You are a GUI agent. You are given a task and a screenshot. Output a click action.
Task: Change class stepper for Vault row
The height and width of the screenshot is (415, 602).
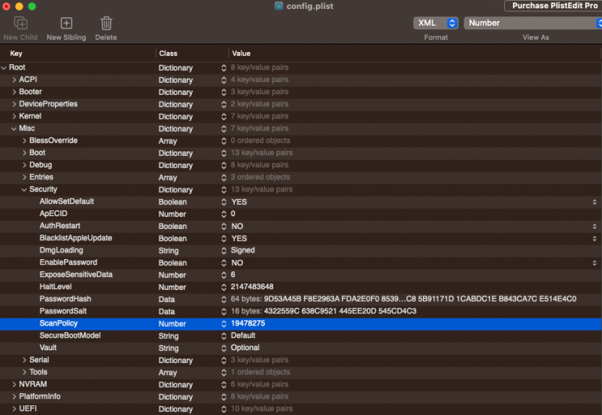click(x=223, y=348)
